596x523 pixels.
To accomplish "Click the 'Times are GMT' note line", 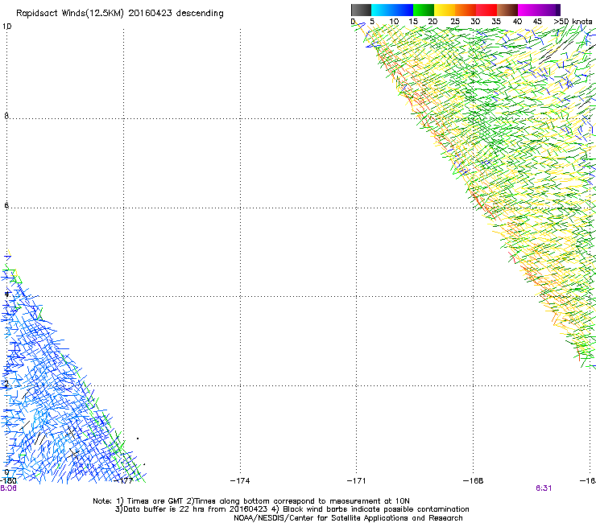I will [250, 501].
